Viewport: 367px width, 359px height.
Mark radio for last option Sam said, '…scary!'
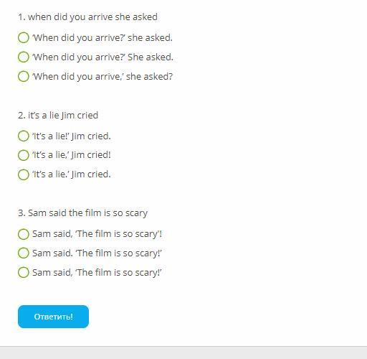[x=24, y=272]
